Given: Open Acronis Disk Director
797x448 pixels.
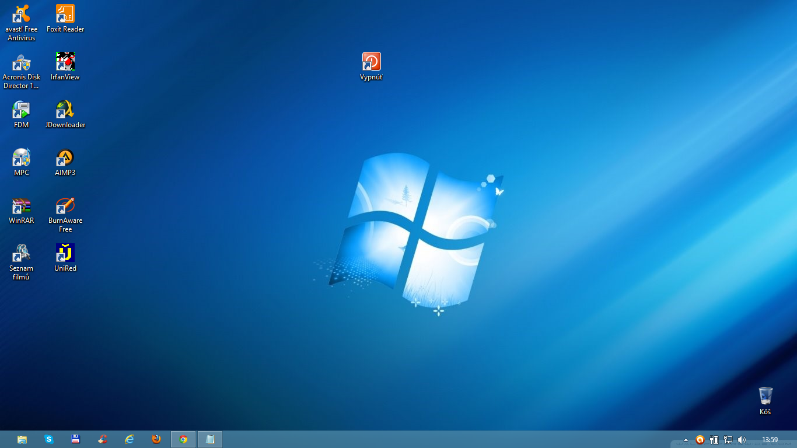Looking at the screenshot, I should coord(21,61).
